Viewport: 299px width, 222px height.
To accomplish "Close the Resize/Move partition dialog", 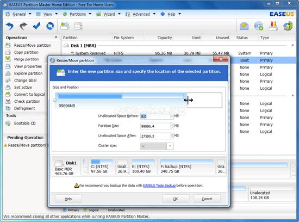I will pos(220,59).
